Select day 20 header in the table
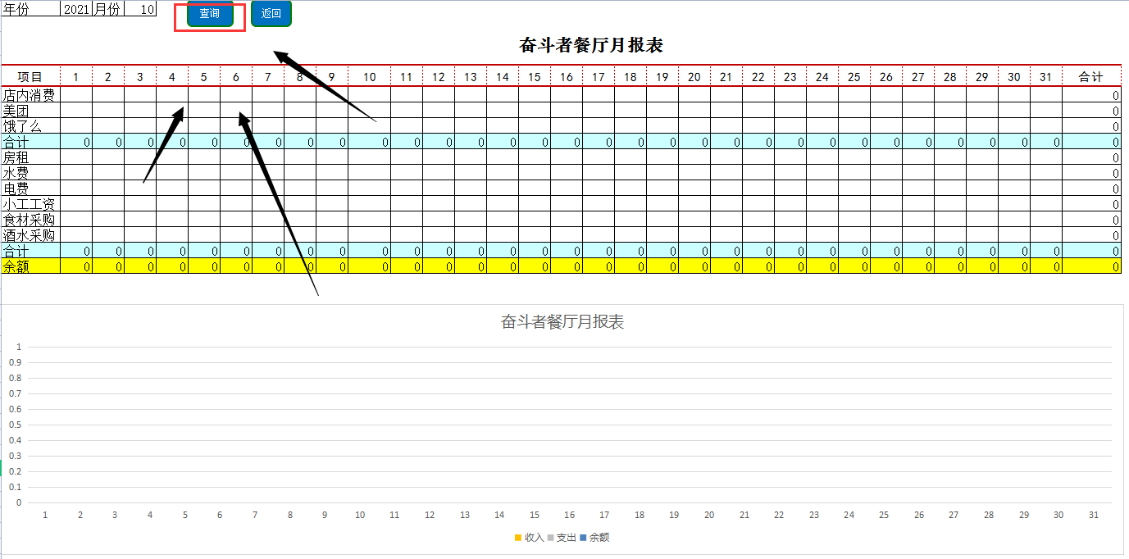The height and width of the screenshot is (559, 1129). (694, 77)
